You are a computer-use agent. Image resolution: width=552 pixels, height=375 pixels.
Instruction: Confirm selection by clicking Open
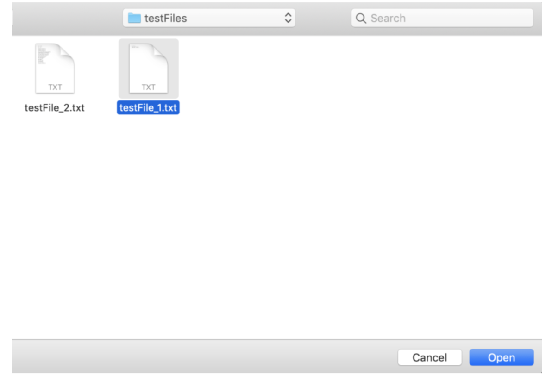tap(502, 357)
